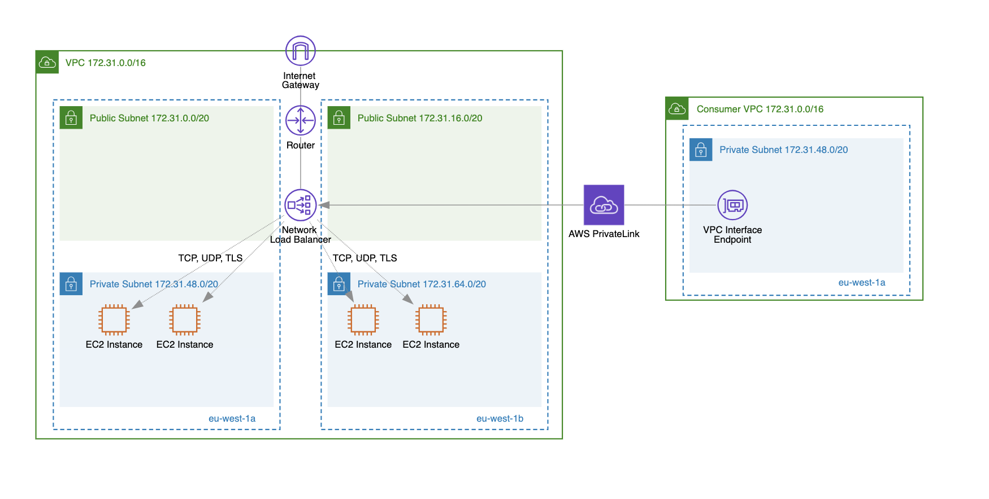Viewport: 989px width, 499px height.
Task: Click the 'VPC Interface Endpoint' label
Action: pyautogui.click(x=732, y=235)
